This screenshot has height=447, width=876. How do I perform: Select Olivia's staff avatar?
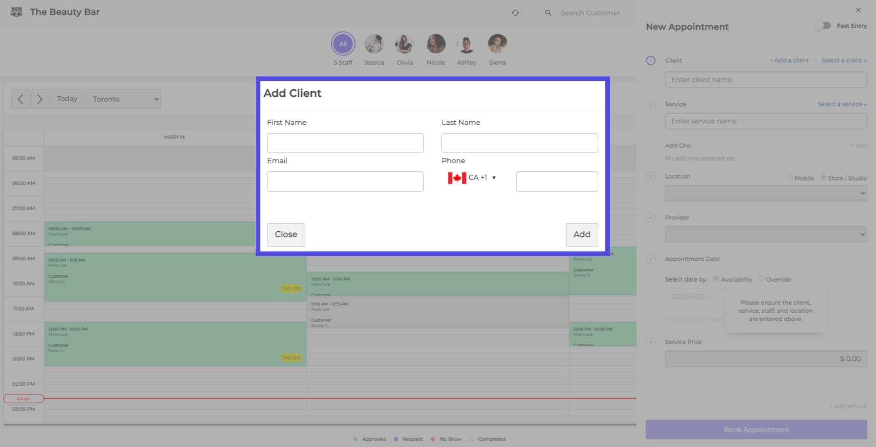click(x=404, y=44)
